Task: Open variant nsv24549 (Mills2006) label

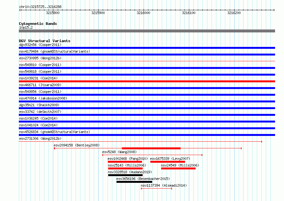Action: point(180,165)
